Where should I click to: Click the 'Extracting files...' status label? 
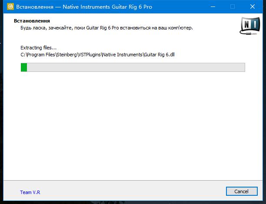point(39,48)
